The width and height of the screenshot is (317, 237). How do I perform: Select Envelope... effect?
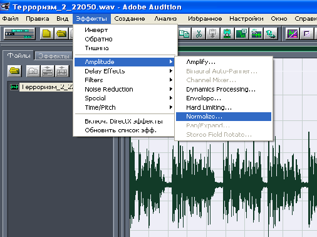pos(224,98)
